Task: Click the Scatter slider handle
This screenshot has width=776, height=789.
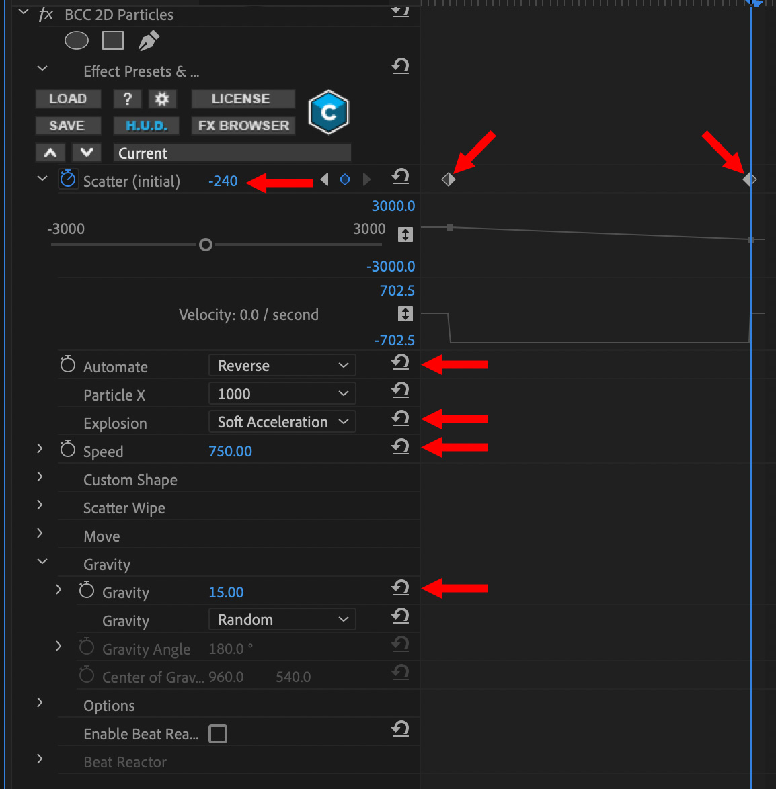Action: pyautogui.click(x=206, y=245)
